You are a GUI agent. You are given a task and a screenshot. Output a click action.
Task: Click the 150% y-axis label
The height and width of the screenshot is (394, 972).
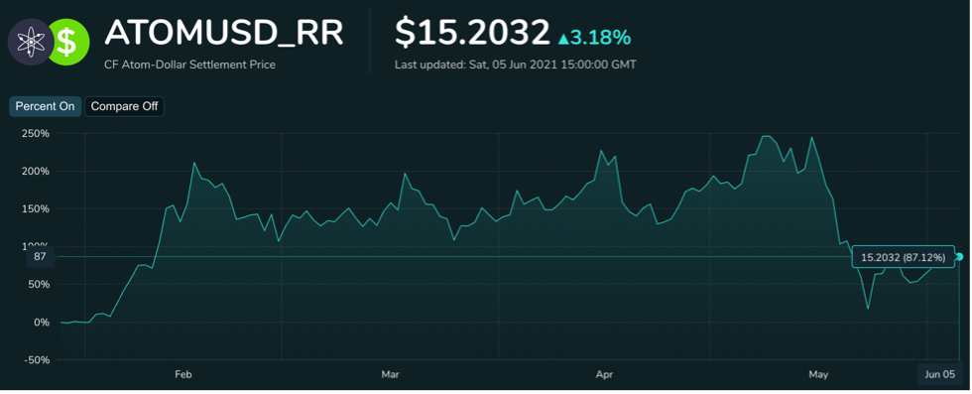pos(36,209)
